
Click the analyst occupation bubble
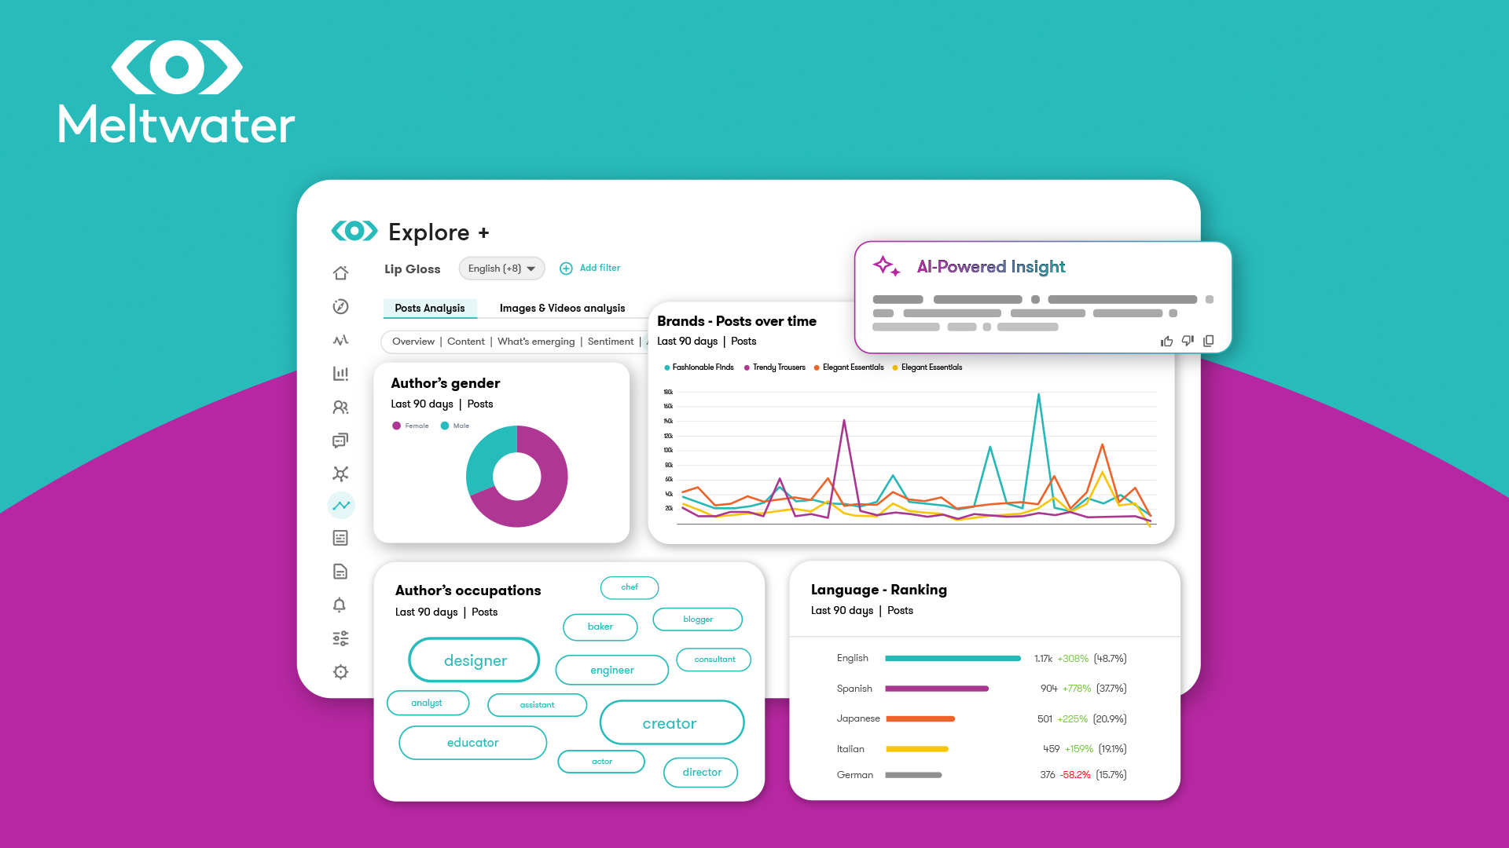click(x=428, y=703)
